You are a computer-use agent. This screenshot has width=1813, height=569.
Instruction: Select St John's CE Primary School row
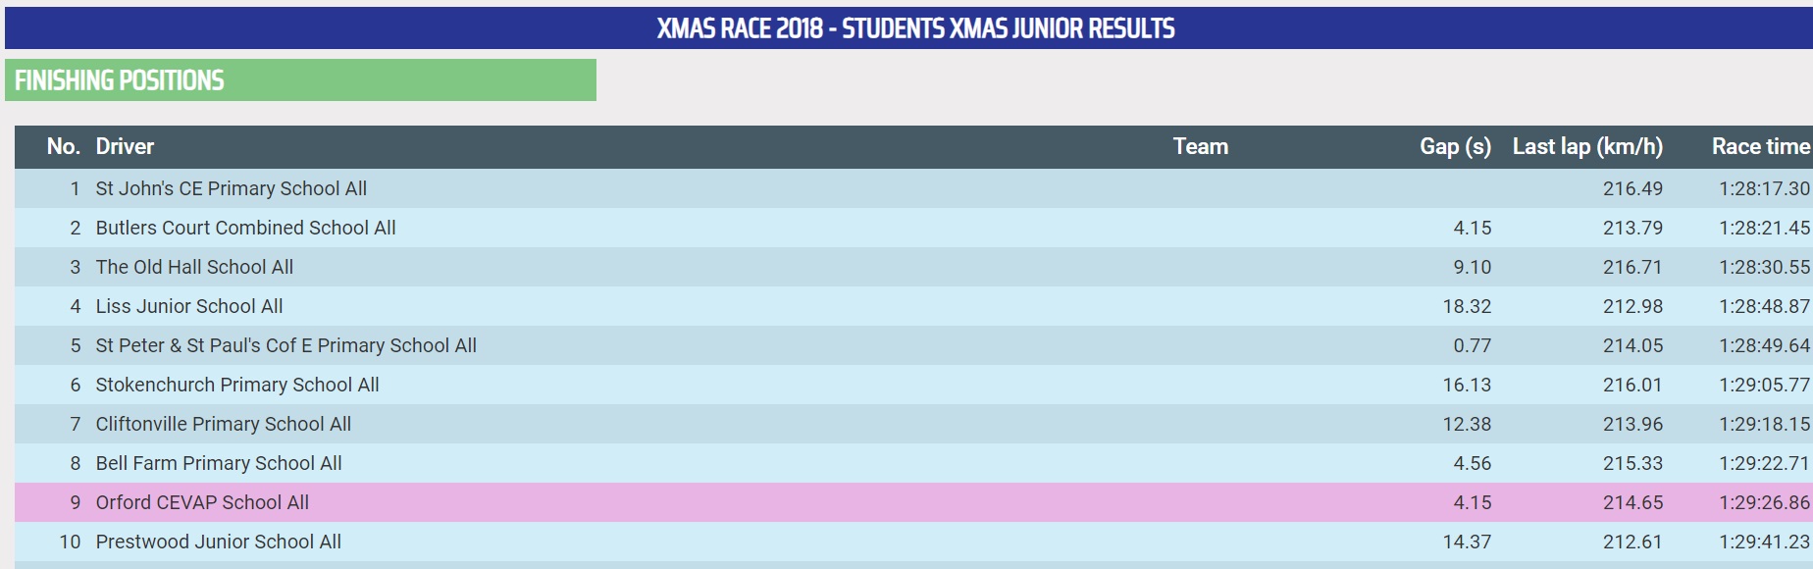(x=231, y=188)
